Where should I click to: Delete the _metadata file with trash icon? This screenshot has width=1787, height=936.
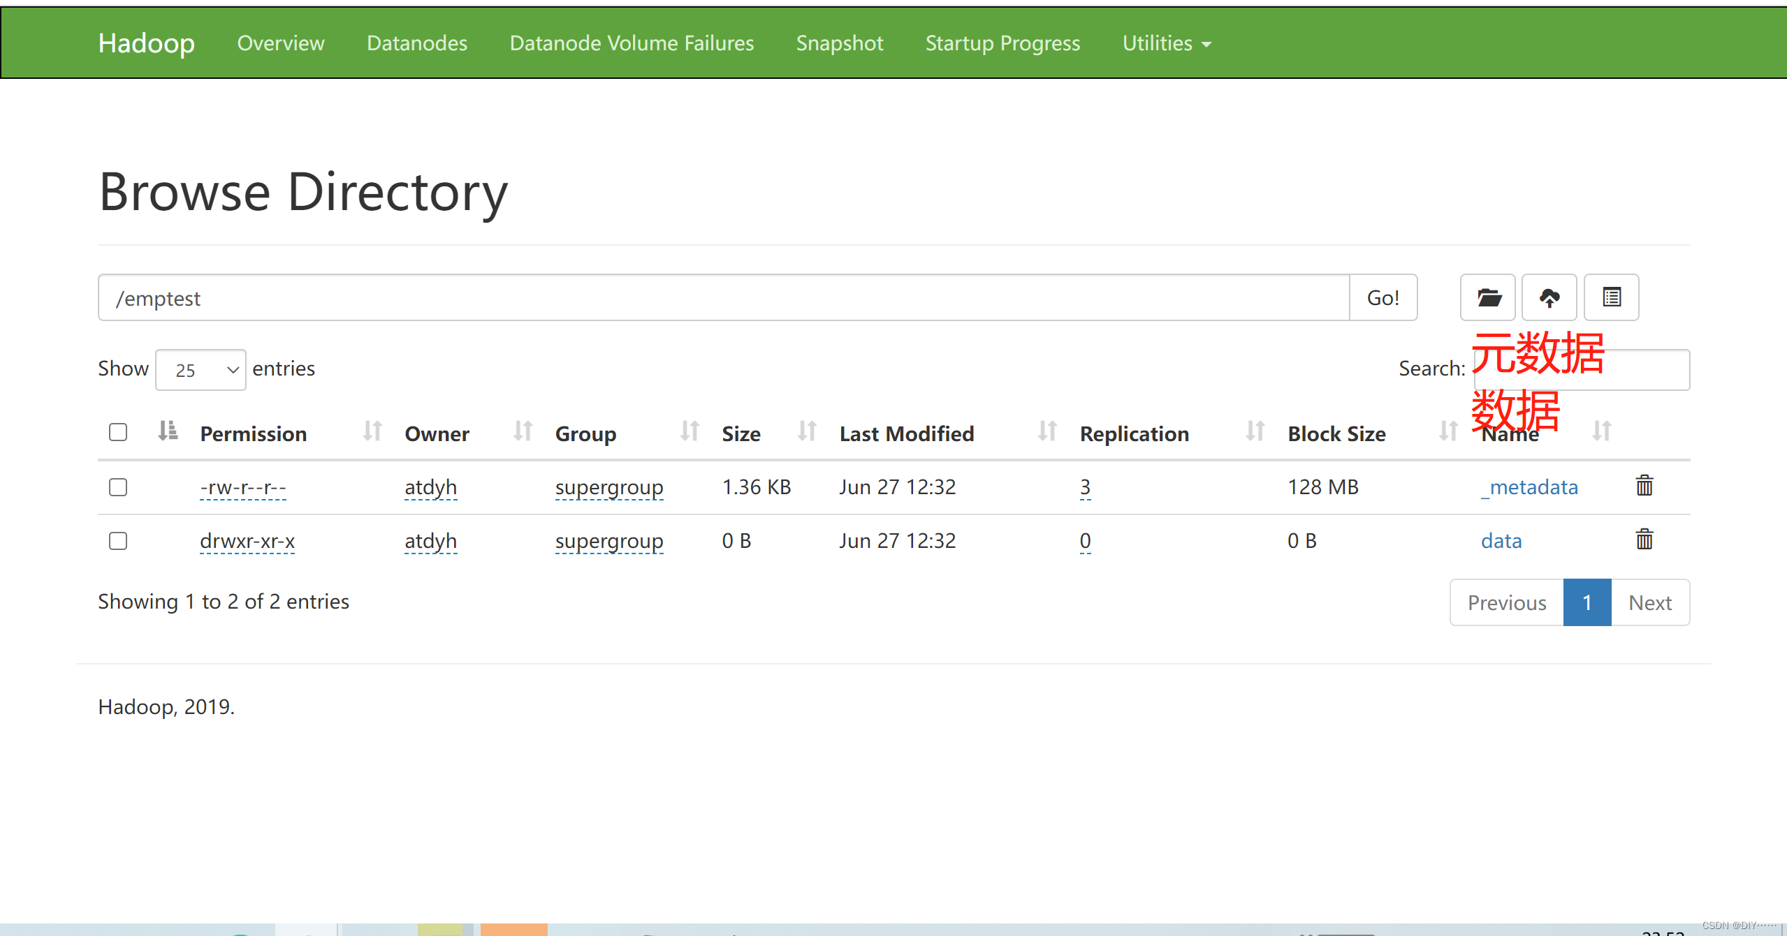click(x=1644, y=486)
